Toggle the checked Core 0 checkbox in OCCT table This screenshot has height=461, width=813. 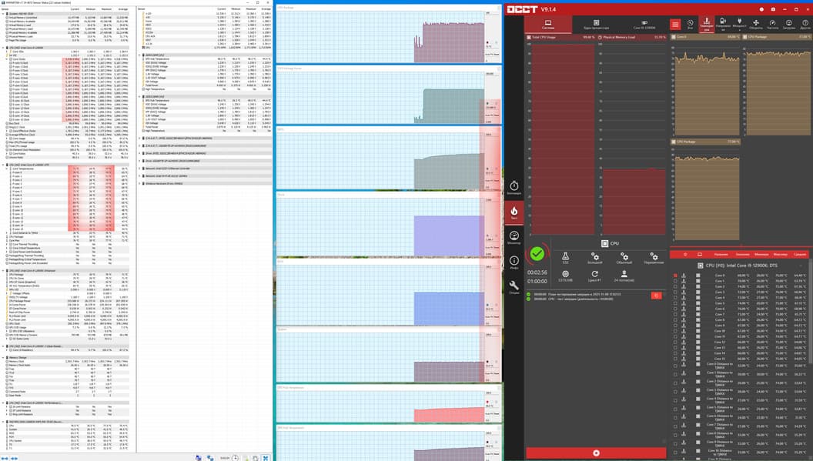[x=675, y=276]
